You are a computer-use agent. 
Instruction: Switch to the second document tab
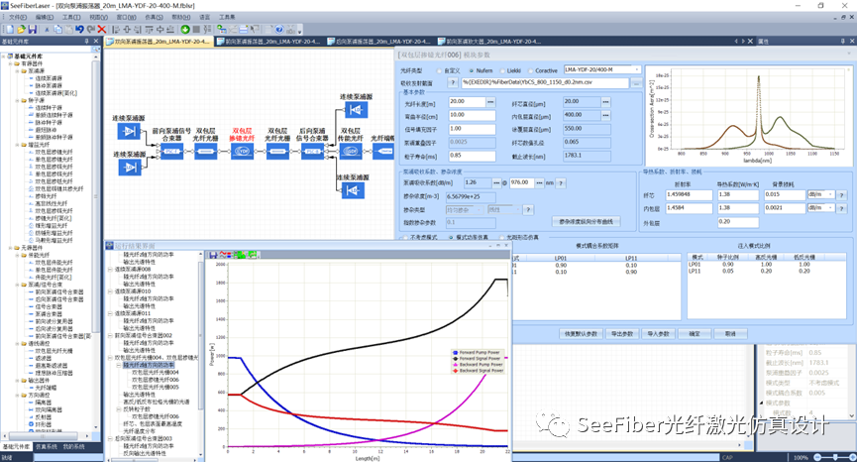tap(268, 41)
